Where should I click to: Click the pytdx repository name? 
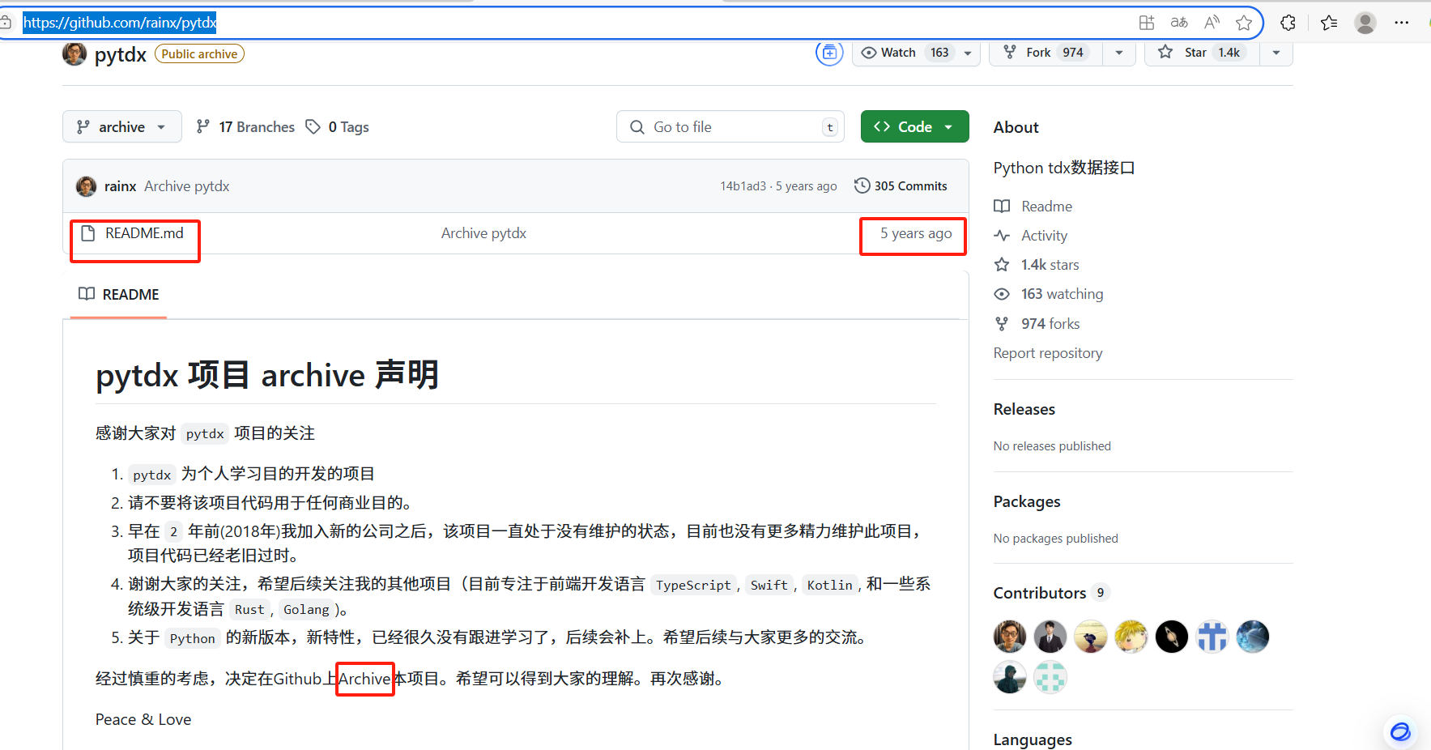tap(121, 54)
